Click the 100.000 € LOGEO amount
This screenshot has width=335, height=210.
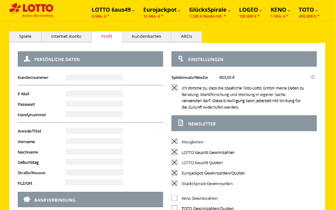tap(249, 16)
